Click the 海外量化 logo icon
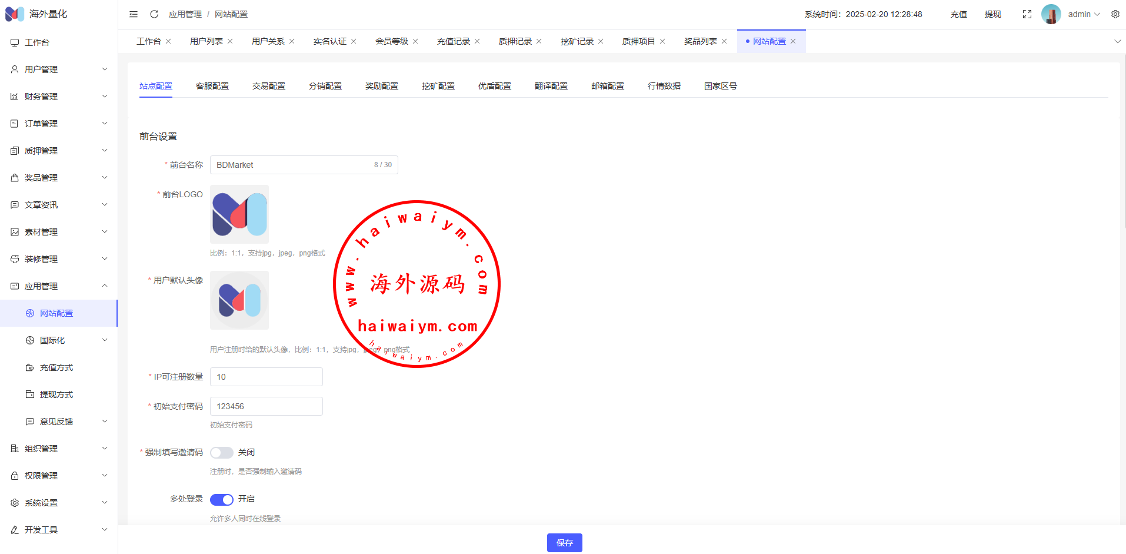Viewport: 1126px width, 554px height. point(14,14)
